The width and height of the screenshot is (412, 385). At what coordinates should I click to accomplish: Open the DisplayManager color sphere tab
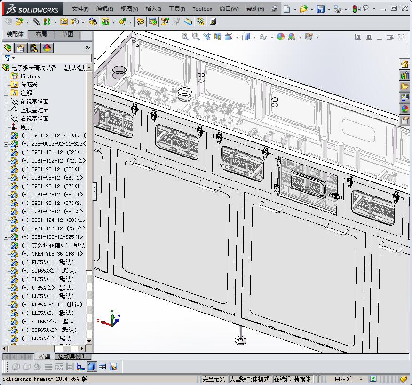click(47, 48)
